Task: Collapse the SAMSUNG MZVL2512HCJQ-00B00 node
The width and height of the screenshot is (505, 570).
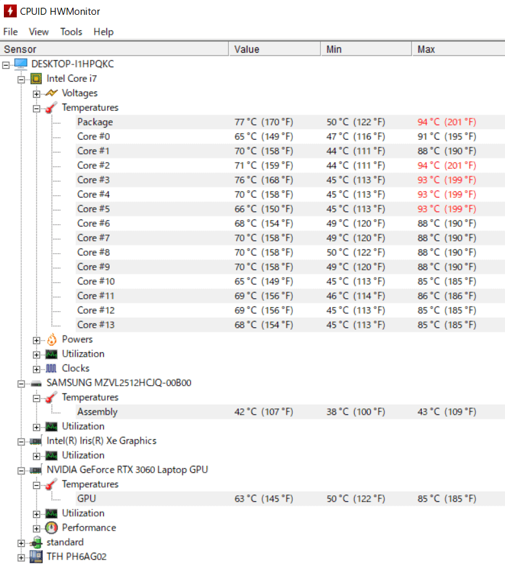Action: click(x=21, y=384)
